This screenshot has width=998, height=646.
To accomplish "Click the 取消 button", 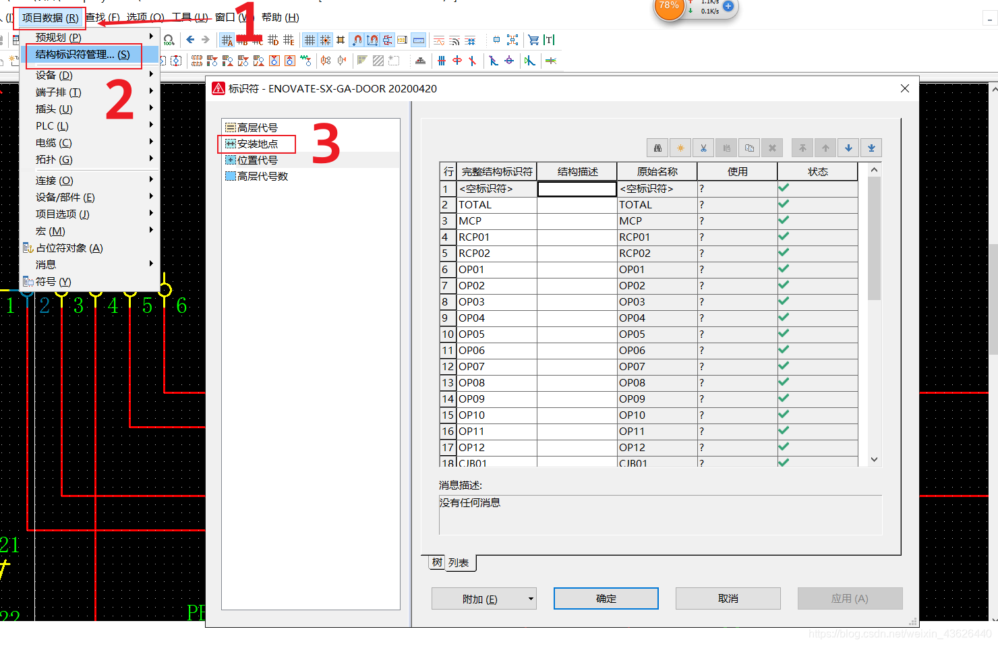I will 728,599.
